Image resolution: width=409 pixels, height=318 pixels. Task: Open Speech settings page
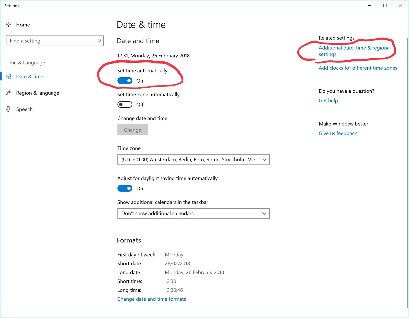point(24,109)
